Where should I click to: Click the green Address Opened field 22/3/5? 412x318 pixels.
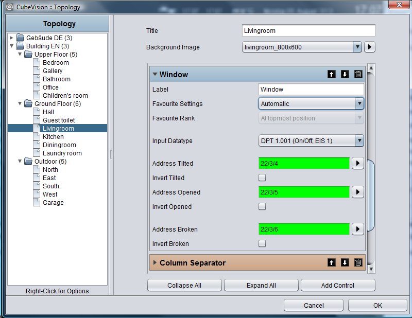click(304, 192)
